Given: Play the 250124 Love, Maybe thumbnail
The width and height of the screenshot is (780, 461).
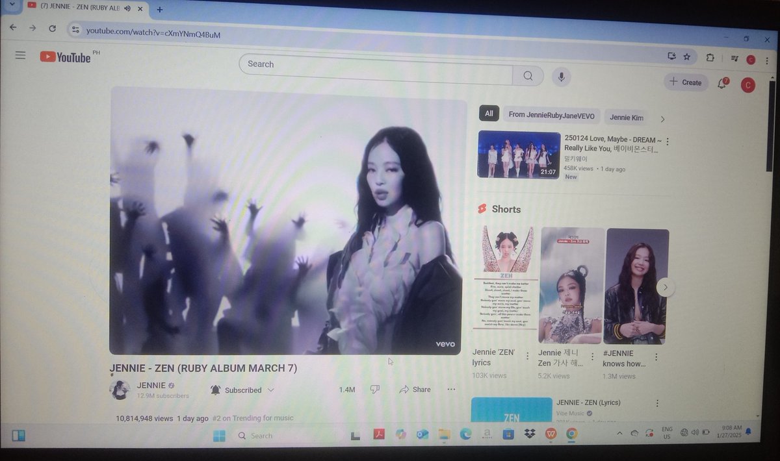Looking at the screenshot, I should click(519, 155).
